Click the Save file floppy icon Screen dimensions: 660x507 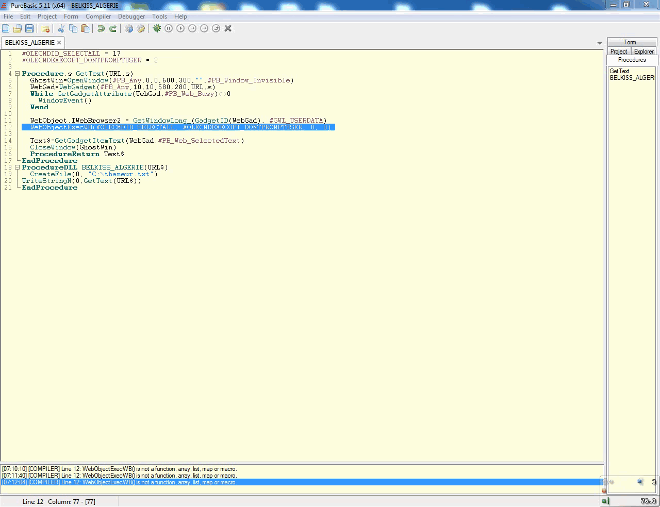pyautogui.click(x=29, y=28)
